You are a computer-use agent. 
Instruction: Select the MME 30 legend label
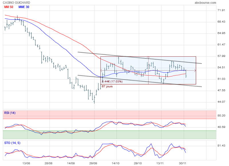(23, 7)
